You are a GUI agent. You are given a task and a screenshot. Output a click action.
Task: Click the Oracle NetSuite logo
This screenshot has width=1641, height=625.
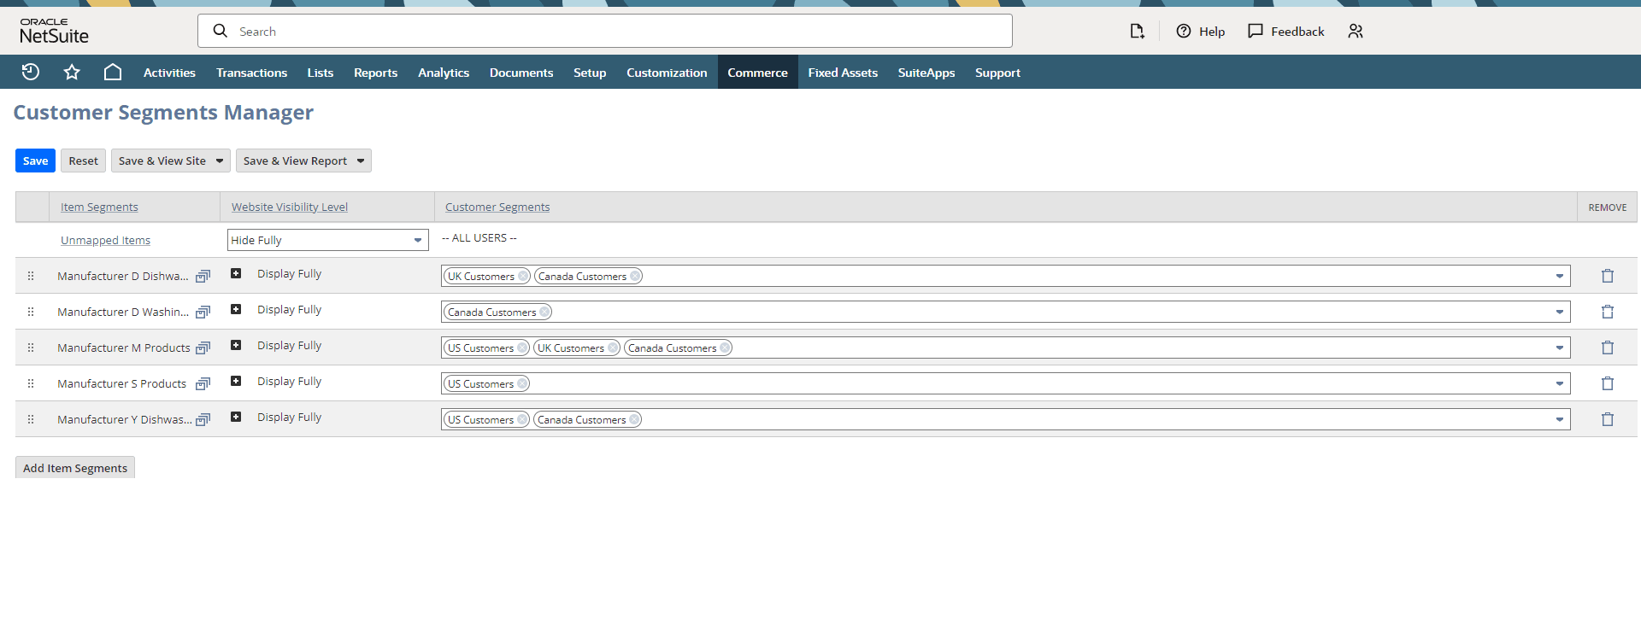[54, 31]
